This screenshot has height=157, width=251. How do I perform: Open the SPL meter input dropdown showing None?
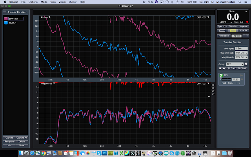click(246, 12)
